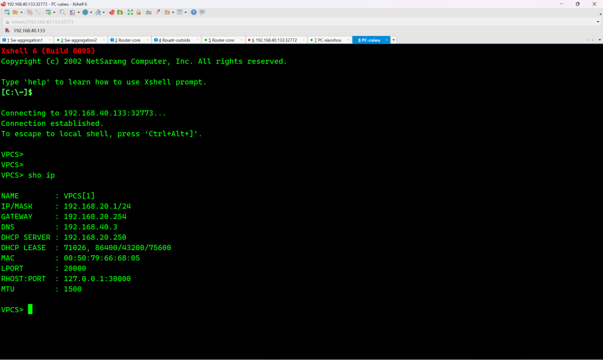Toggle full screen with green arrows icon
Image resolution: width=603 pixels, height=360 pixels.
[x=130, y=12]
